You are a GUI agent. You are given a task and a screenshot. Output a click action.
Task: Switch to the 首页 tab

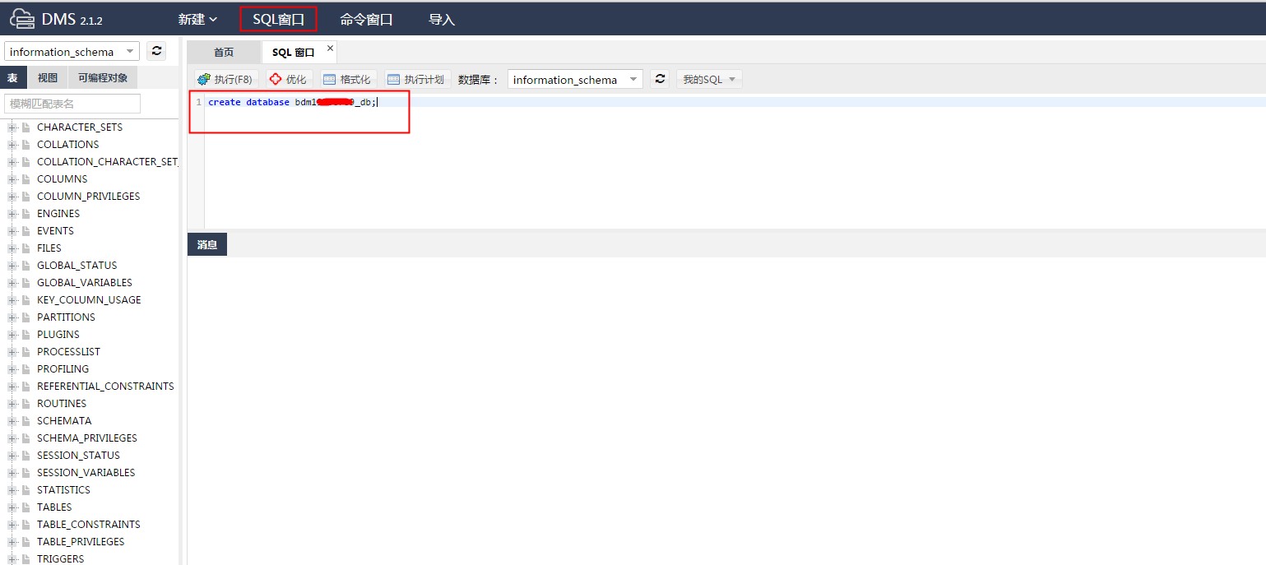[224, 53]
